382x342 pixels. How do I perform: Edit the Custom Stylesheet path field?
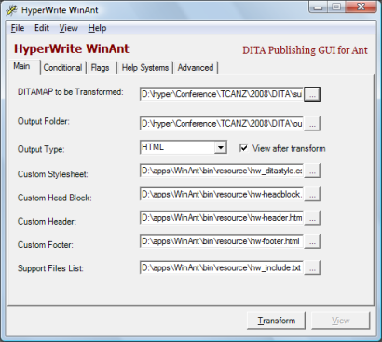(222, 171)
